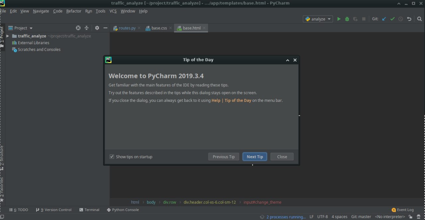Close Tip of the Day dialog X
The height and width of the screenshot is (220, 425).
pyautogui.click(x=295, y=60)
